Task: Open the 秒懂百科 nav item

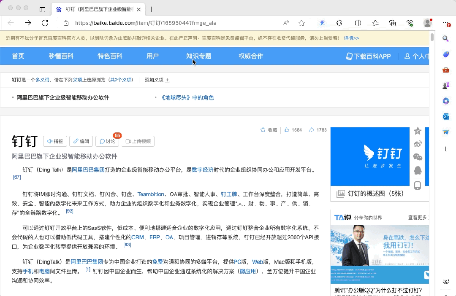Action: coord(61,56)
